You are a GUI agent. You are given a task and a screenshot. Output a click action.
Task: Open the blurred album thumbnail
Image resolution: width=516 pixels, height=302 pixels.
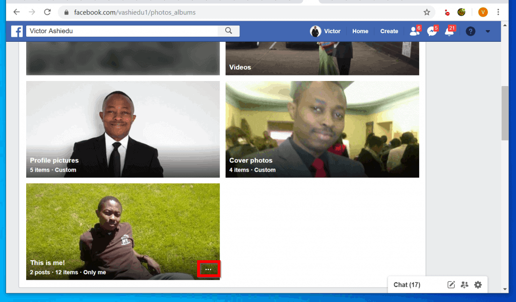click(x=123, y=58)
